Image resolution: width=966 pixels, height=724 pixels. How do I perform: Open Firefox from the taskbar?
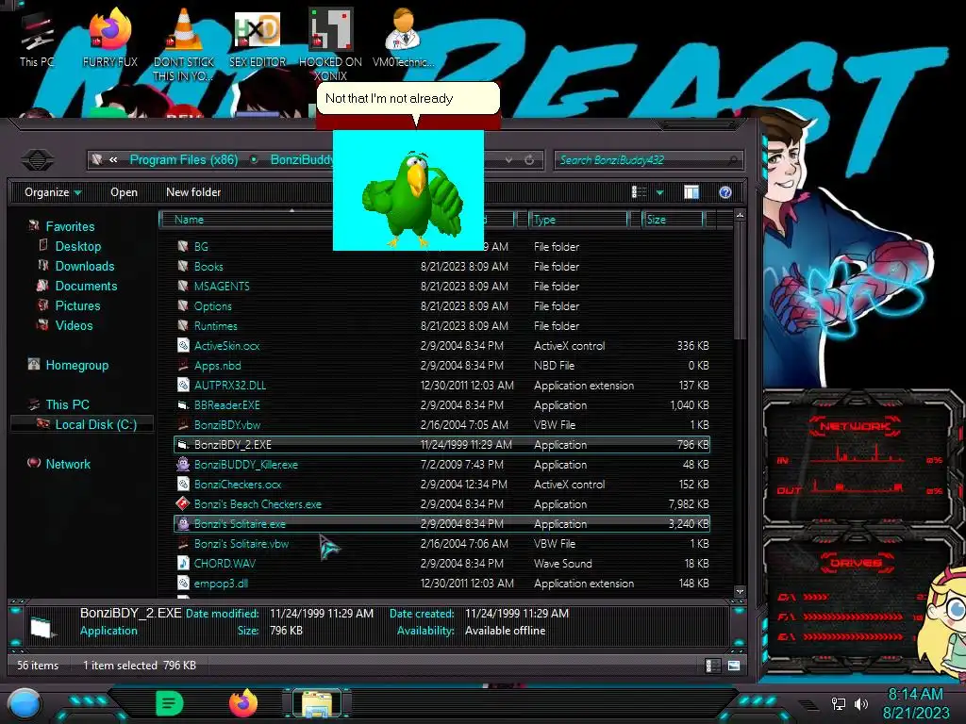[x=243, y=703]
